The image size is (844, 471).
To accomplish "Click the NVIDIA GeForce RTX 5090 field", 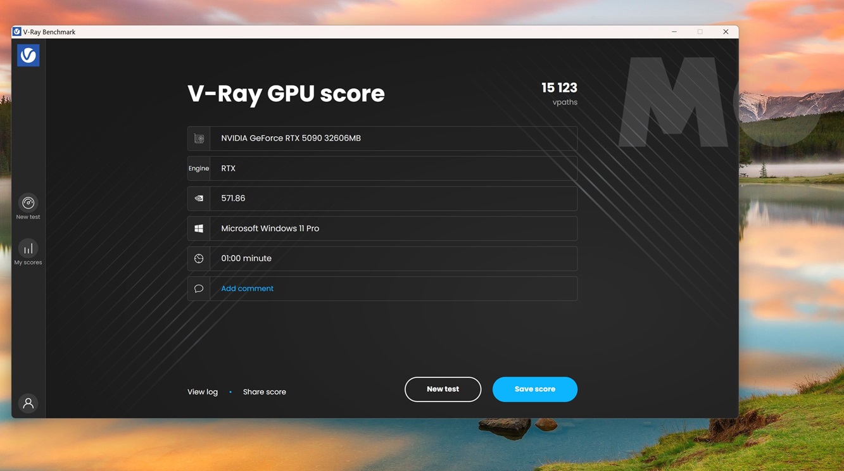I will pyautogui.click(x=393, y=139).
